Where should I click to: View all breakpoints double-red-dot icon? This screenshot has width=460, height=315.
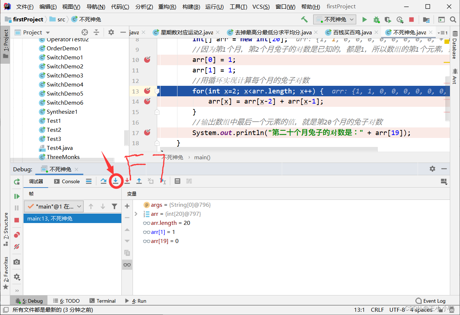[17, 235]
